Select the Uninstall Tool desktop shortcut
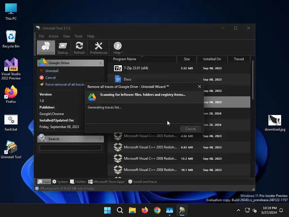This screenshot has width=289, height=217. [11, 150]
